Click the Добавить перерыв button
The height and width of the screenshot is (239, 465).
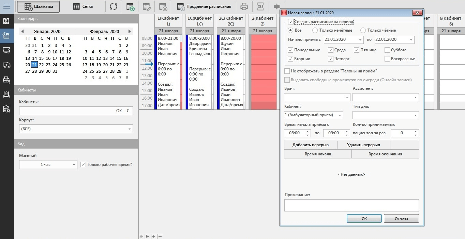click(x=311, y=145)
